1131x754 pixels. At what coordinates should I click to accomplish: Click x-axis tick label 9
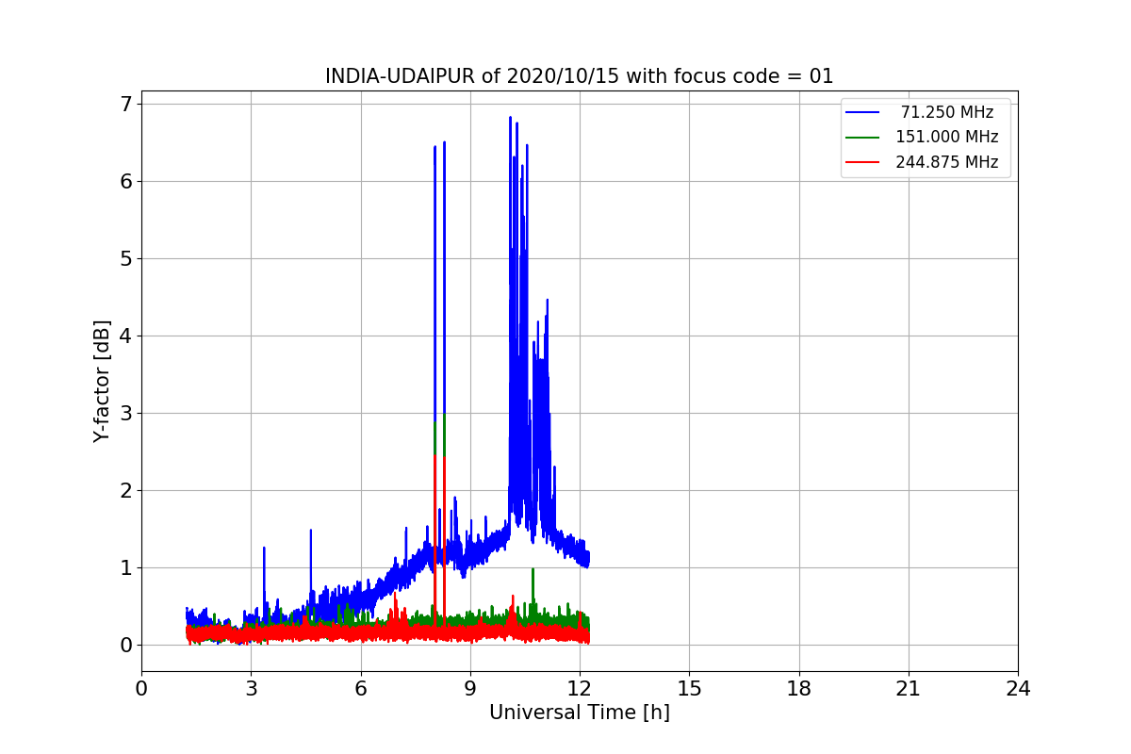coord(469,689)
